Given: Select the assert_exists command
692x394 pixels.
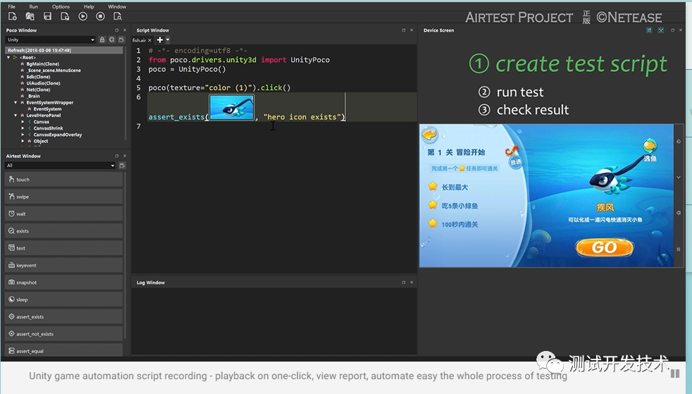Looking at the screenshot, I should point(64,316).
